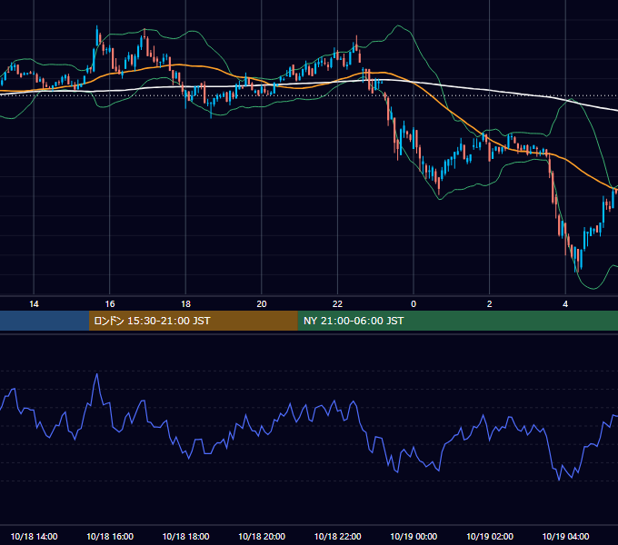Click the 10/18 20:00 time label
618x545 pixels.
point(262,536)
